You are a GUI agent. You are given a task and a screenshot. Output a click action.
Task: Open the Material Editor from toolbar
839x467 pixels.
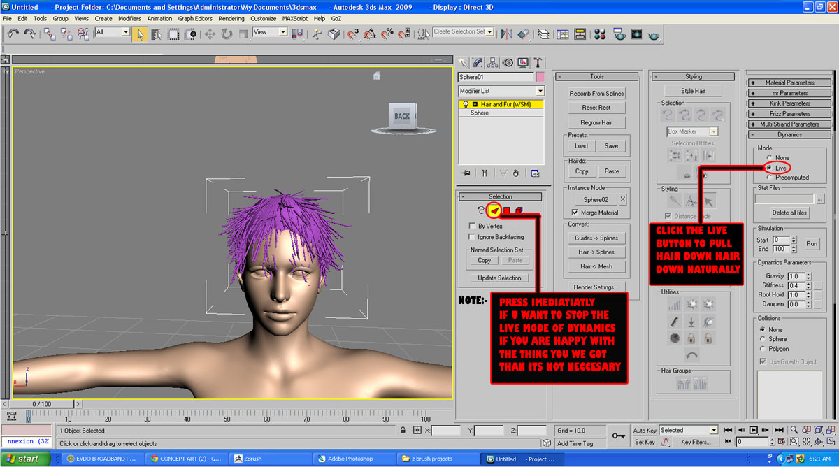(x=600, y=33)
